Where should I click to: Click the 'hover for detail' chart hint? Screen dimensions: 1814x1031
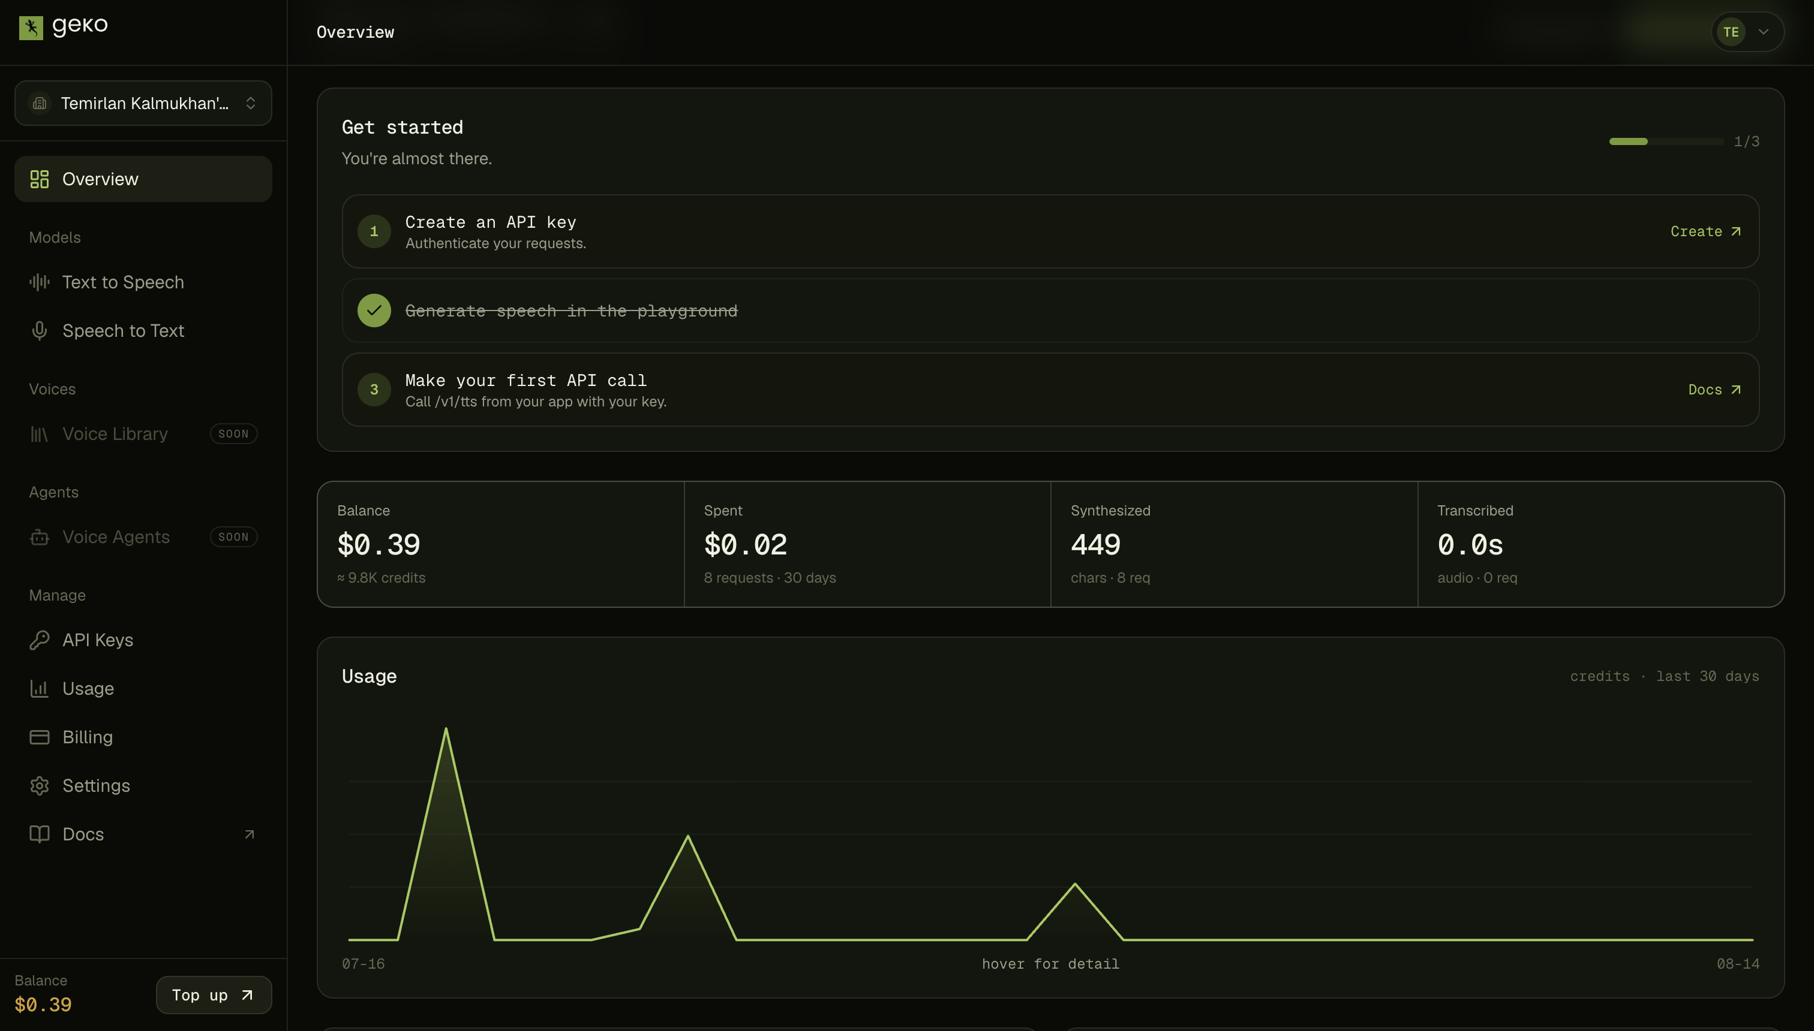tap(1050, 964)
